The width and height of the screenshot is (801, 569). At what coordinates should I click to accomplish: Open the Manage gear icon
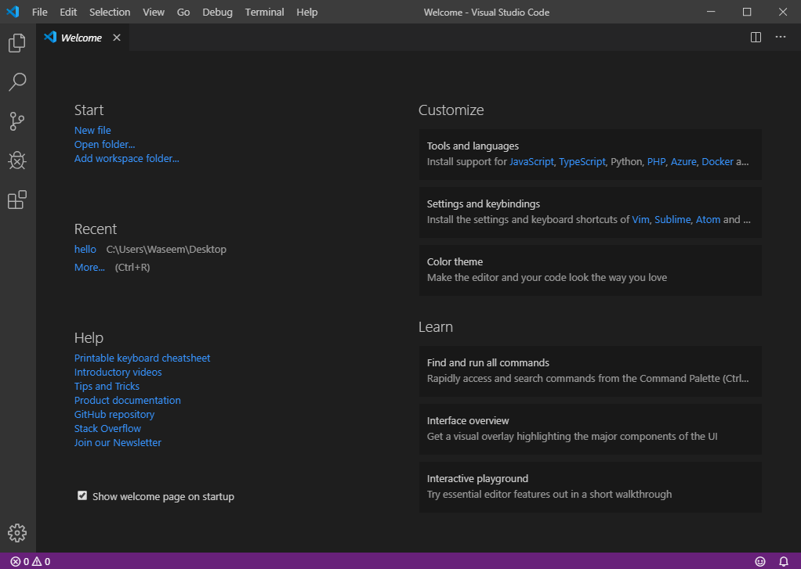pos(17,533)
